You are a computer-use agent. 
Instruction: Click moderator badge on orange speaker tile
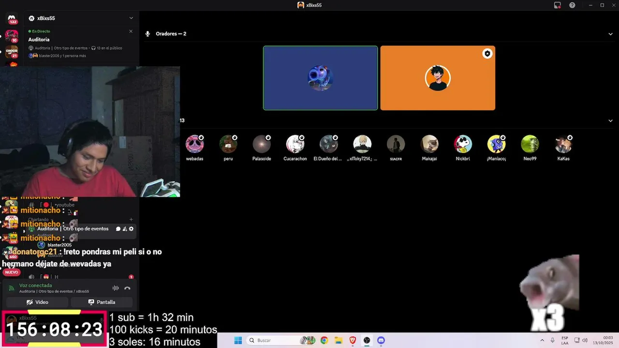tap(487, 54)
